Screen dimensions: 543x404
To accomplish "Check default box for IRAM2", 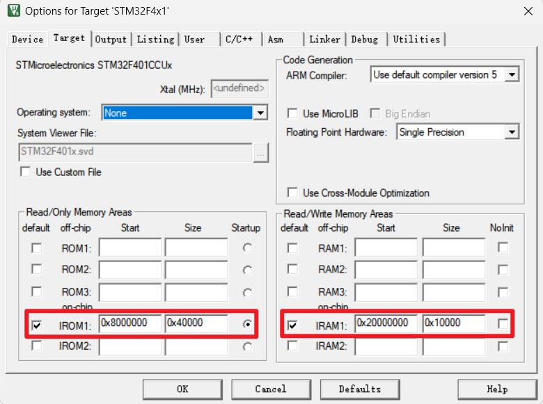I will [x=292, y=346].
